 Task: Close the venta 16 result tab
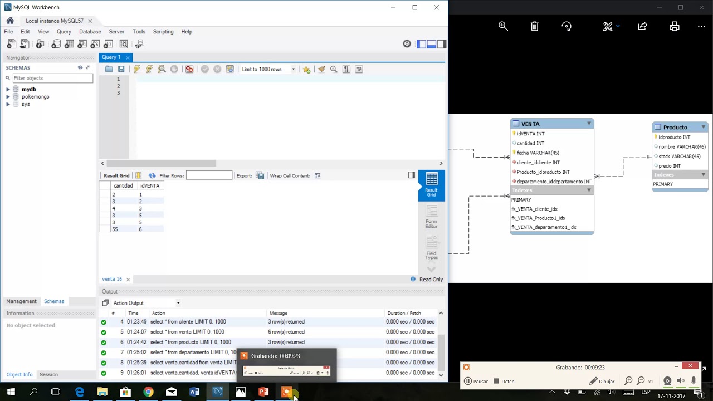pyautogui.click(x=128, y=280)
